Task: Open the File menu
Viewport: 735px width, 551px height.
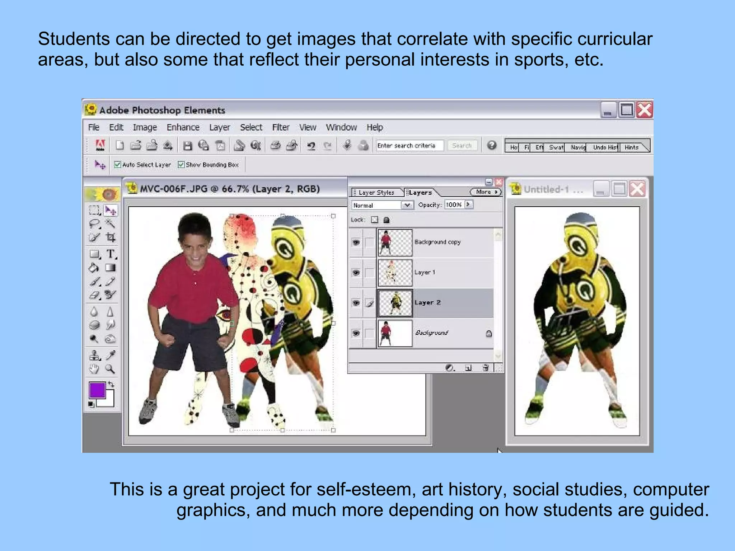Action: [94, 127]
